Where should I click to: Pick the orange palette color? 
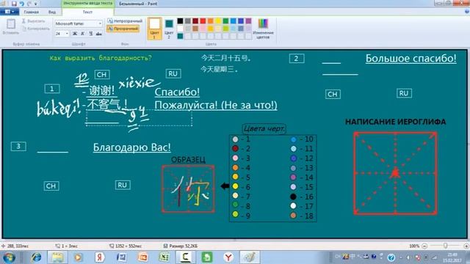click(x=211, y=21)
